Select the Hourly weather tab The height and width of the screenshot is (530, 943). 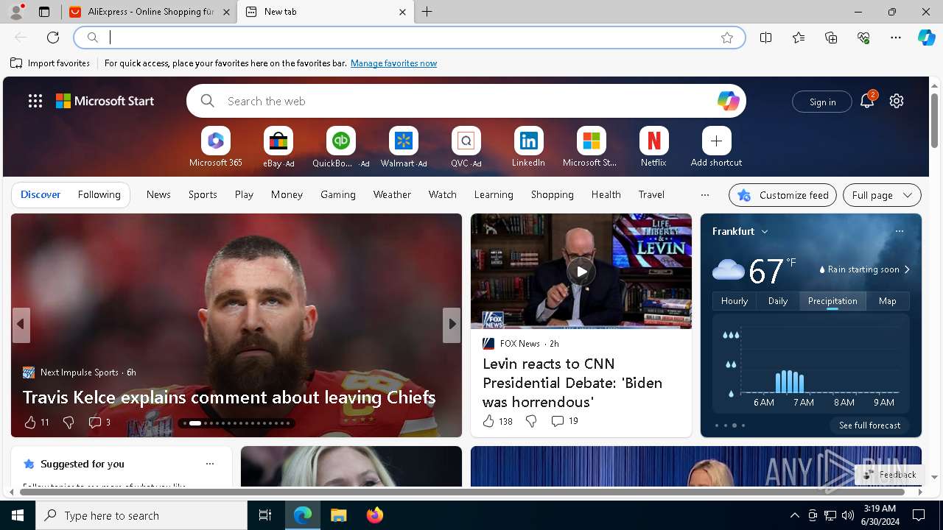[735, 301]
